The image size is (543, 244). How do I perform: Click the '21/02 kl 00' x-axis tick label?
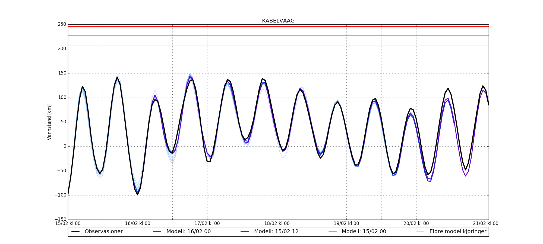click(x=485, y=224)
